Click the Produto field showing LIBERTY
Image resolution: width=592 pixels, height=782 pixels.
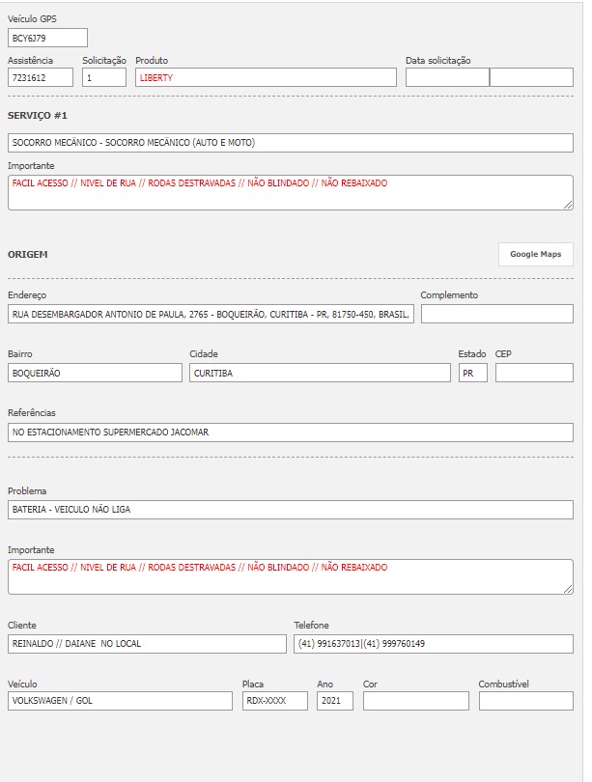[266, 77]
